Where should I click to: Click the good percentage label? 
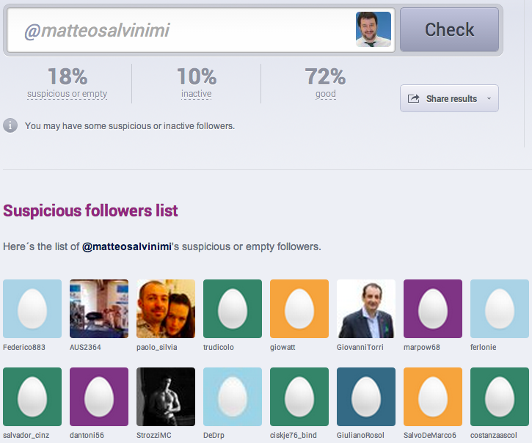pos(325,94)
